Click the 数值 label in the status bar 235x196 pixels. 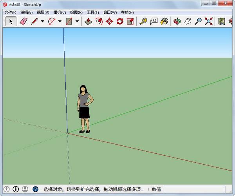pyautogui.click(x=156, y=189)
